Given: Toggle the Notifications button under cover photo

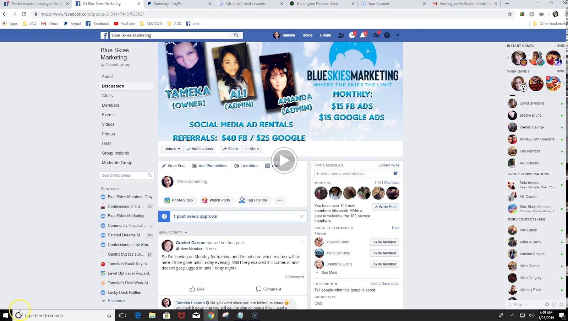Looking at the screenshot, I should (x=200, y=149).
